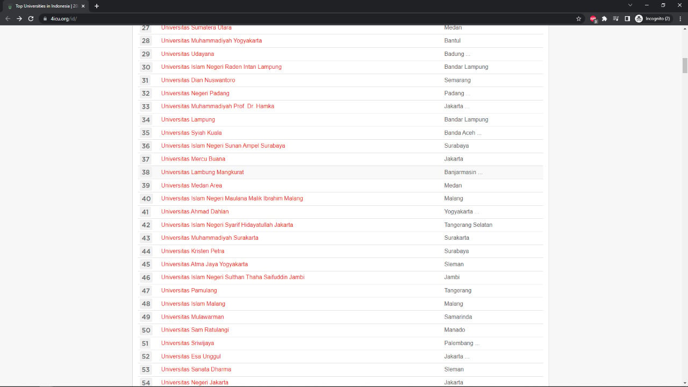View site information via the lock icon

coord(45,18)
